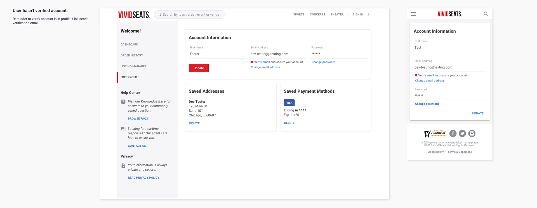Open Browse FAQs link
Viewport: 537px width, 208px height.
(x=138, y=119)
